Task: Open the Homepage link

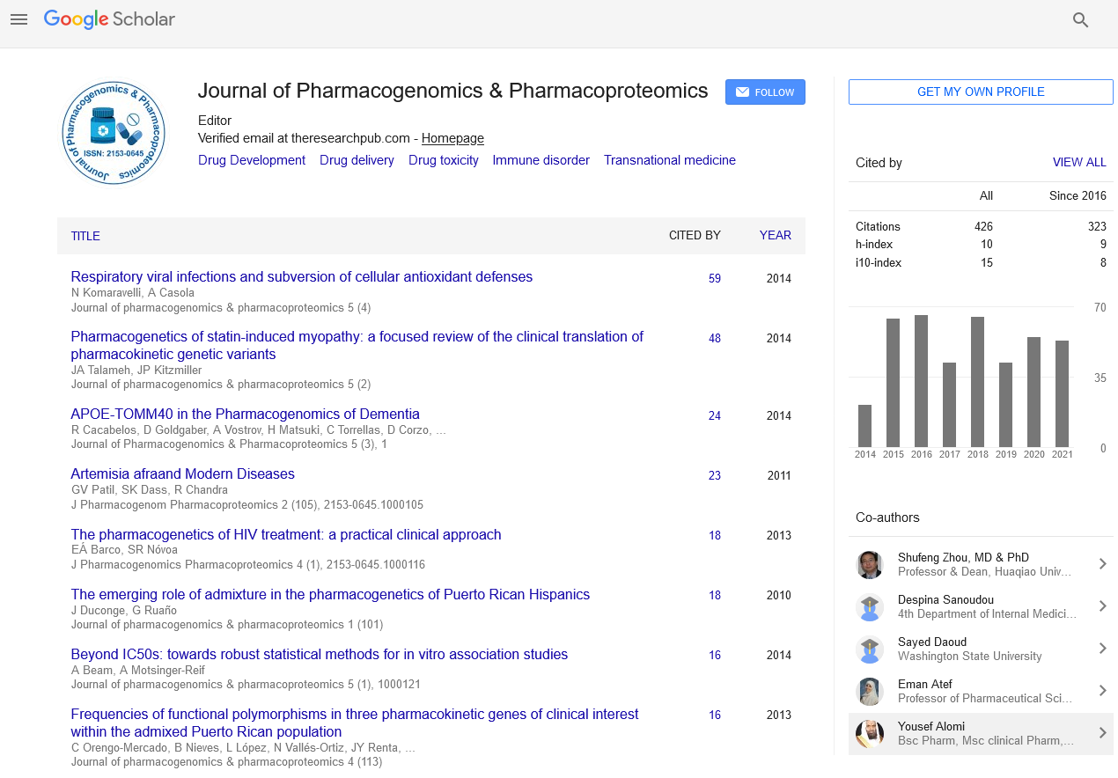Action: tap(452, 138)
